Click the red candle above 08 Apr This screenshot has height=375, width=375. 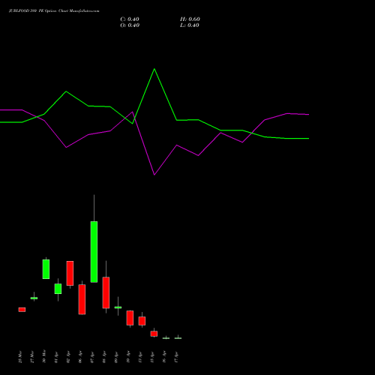[x=106, y=292]
